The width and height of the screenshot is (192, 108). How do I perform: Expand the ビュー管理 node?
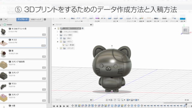point(57,35)
